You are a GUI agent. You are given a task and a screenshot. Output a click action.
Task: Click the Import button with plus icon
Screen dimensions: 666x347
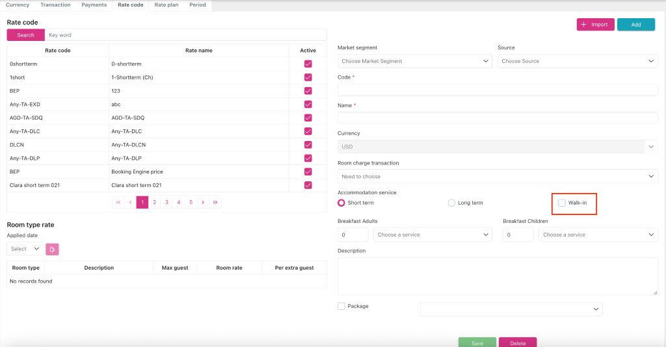pos(595,25)
